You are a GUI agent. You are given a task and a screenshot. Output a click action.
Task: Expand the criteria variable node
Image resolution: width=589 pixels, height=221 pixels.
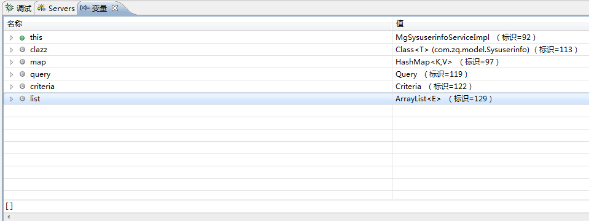11,87
